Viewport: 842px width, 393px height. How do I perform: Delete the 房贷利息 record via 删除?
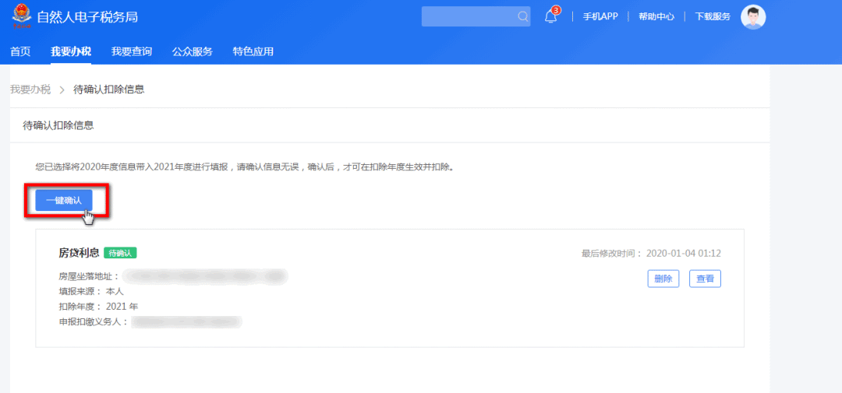663,279
